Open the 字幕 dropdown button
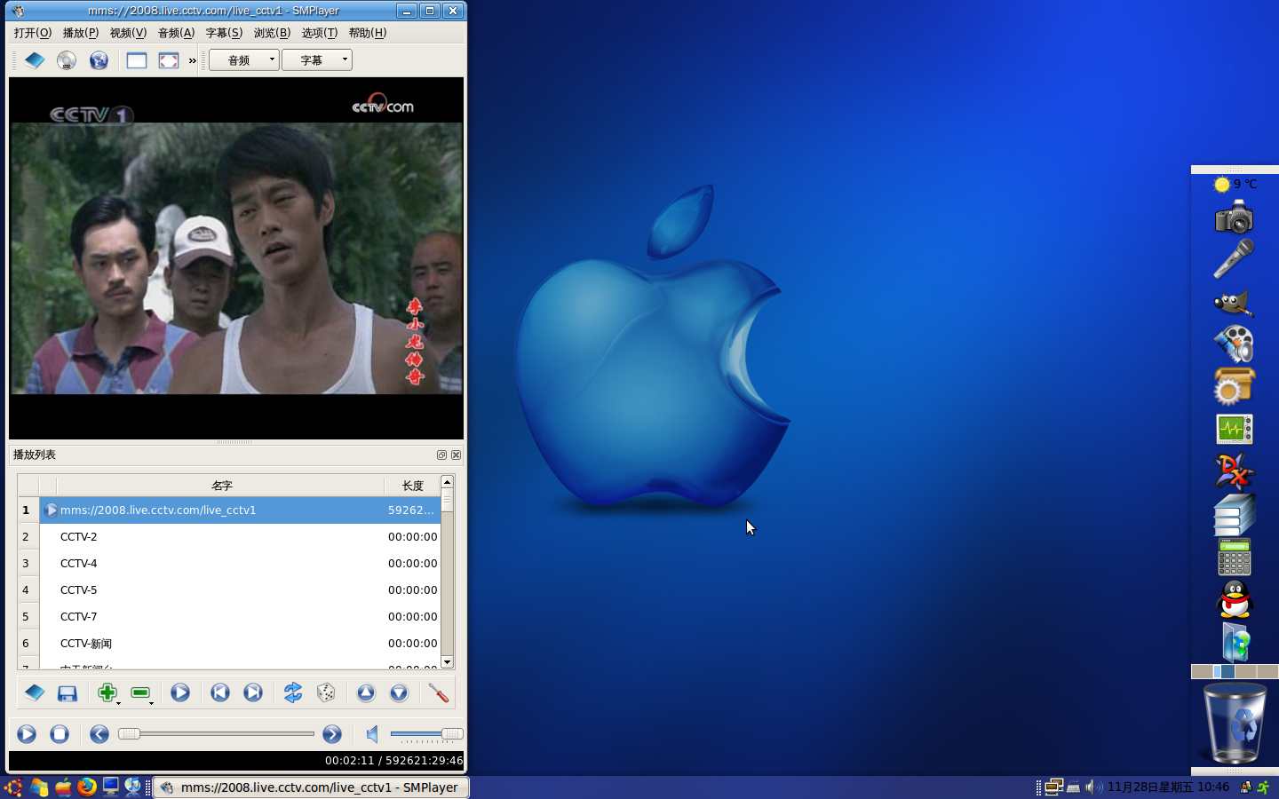1279x799 pixels. pos(317,60)
